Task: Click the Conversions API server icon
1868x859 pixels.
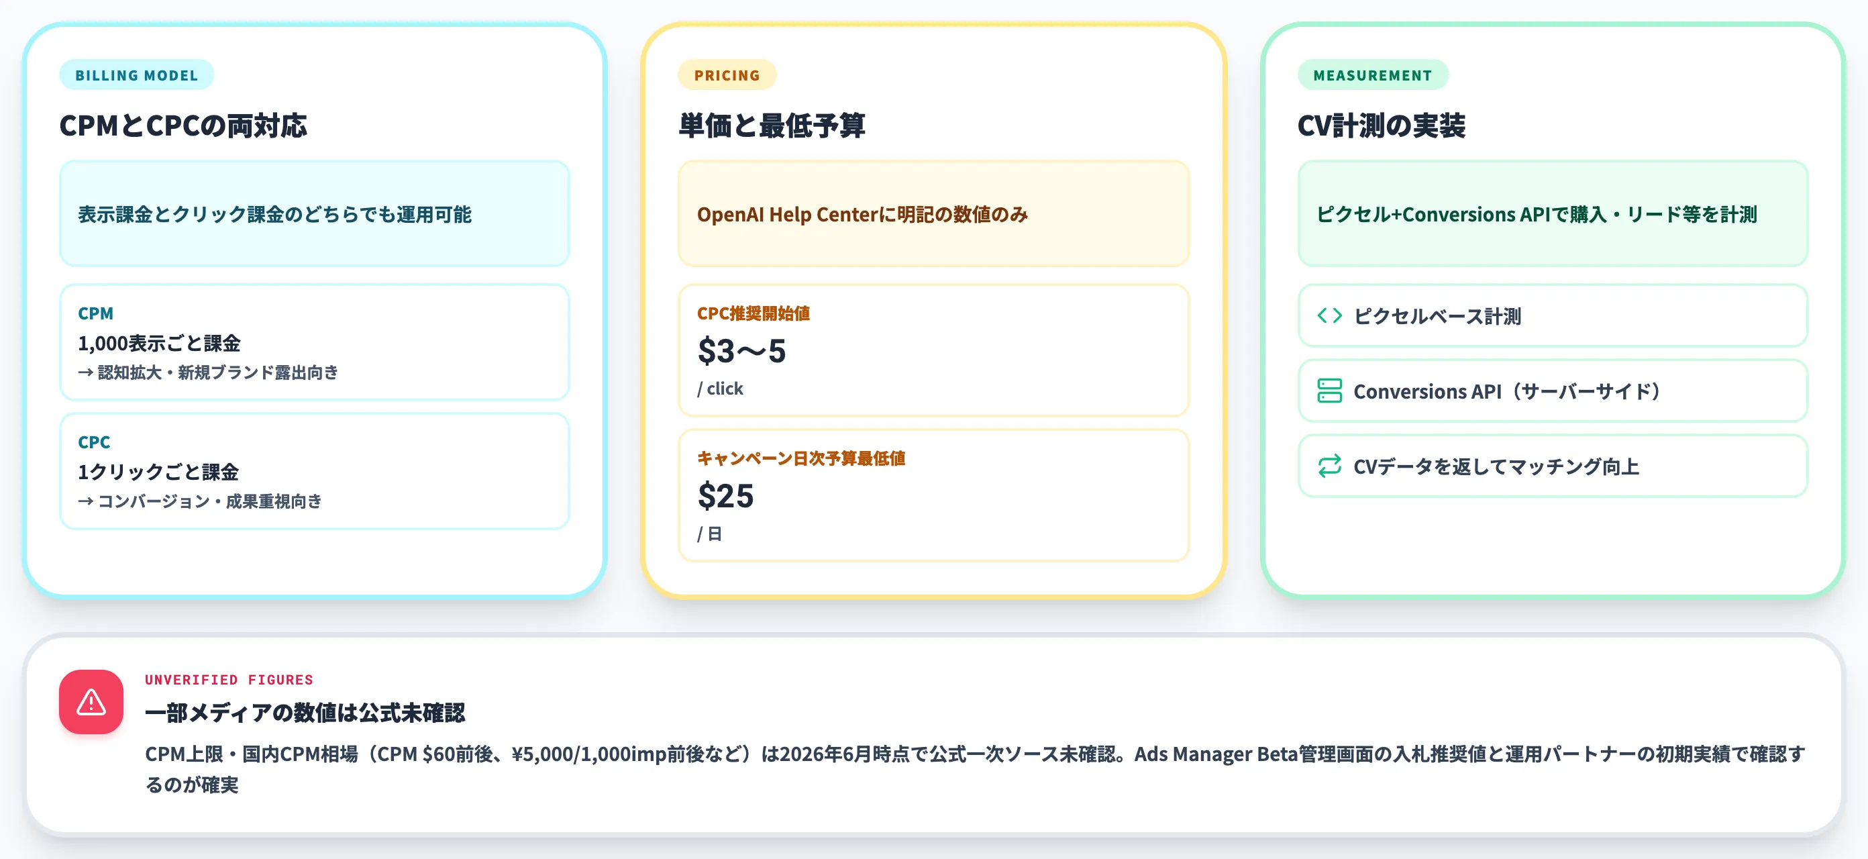Action: tap(1329, 391)
